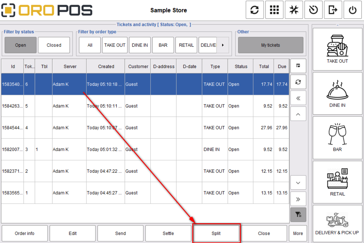Toggle the partly hidden DELIVE order type filter
The height and width of the screenshot is (243, 364).
pos(208,45)
